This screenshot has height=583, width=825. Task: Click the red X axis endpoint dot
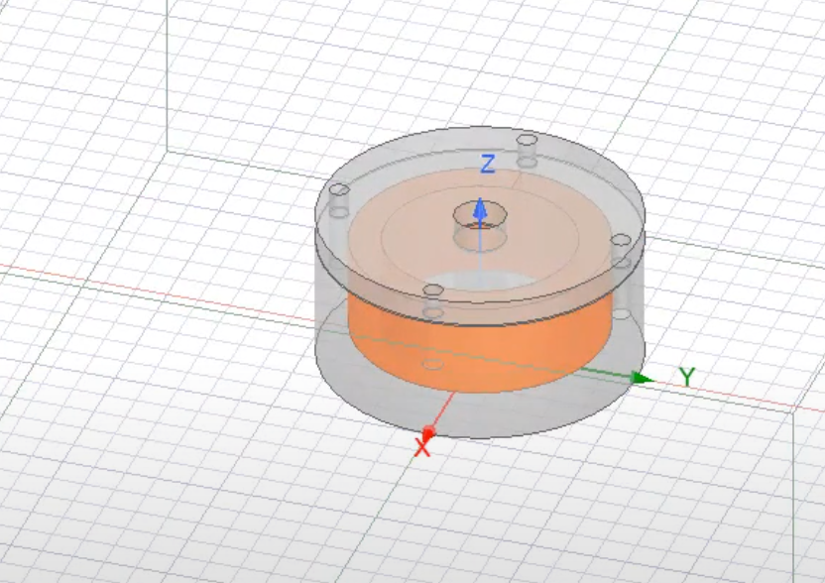click(428, 432)
